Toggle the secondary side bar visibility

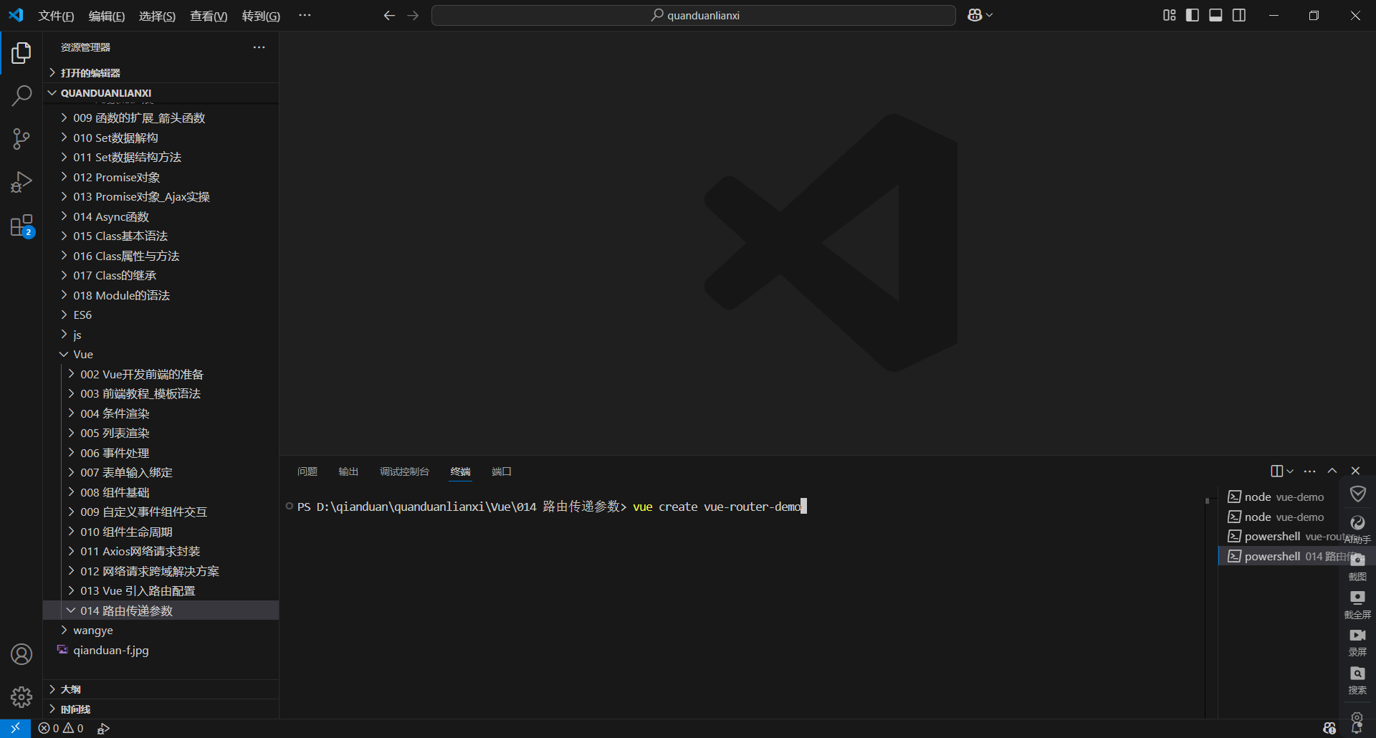[x=1239, y=15]
